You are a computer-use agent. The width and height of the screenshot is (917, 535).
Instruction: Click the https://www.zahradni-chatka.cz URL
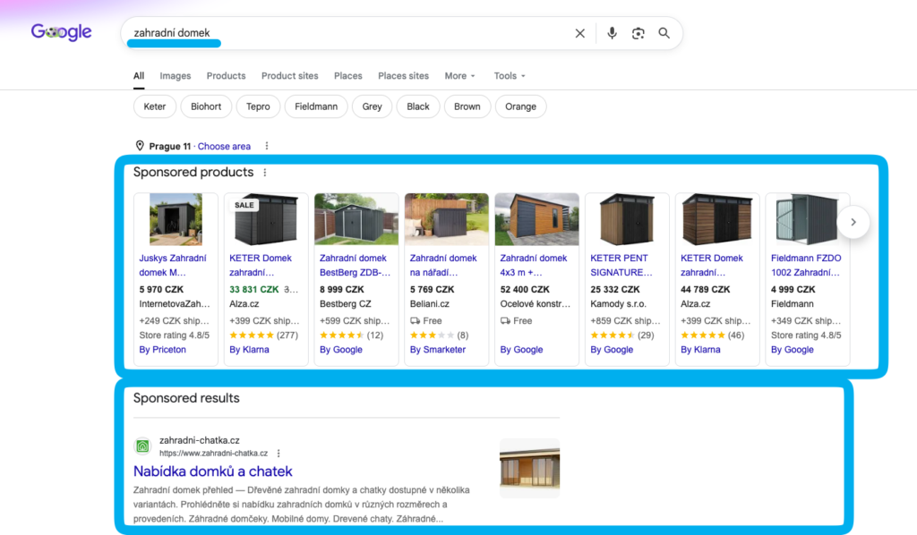click(213, 454)
